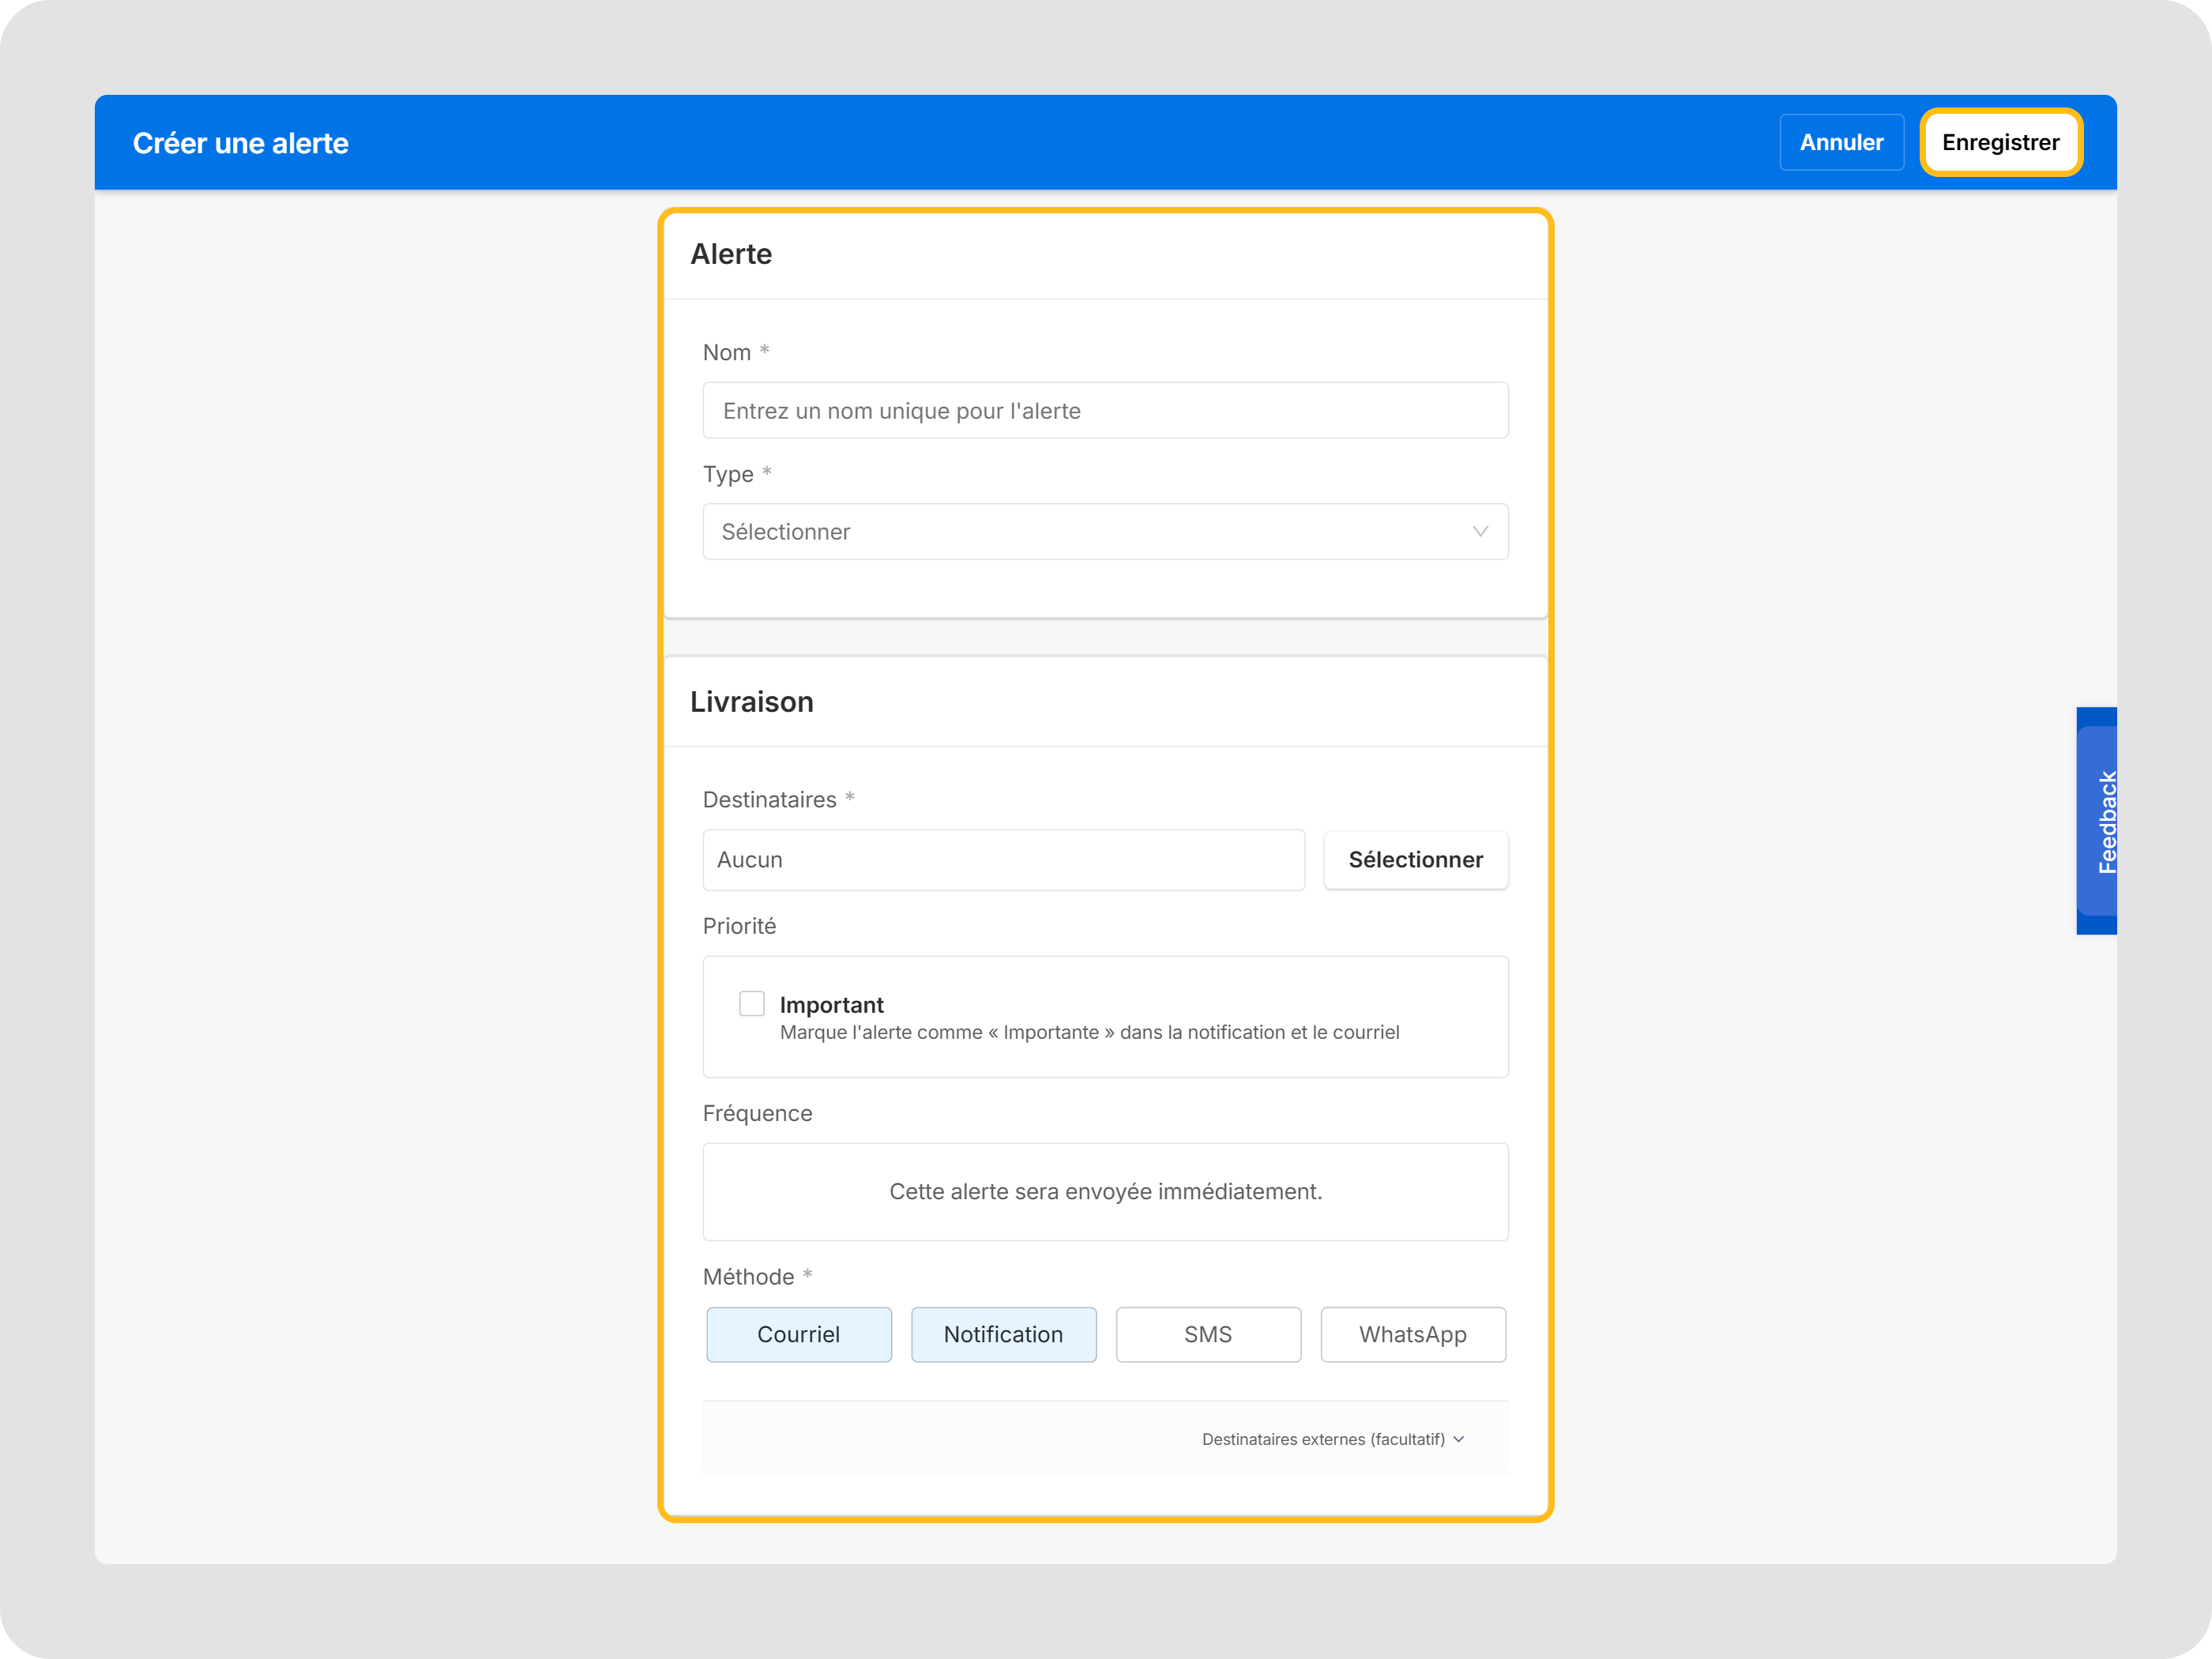This screenshot has height=1659, width=2212.
Task: Click the Créer une alerte title
Action: coord(240,143)
